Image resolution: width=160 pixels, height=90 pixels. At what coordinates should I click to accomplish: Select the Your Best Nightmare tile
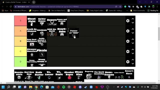point(32,41)
